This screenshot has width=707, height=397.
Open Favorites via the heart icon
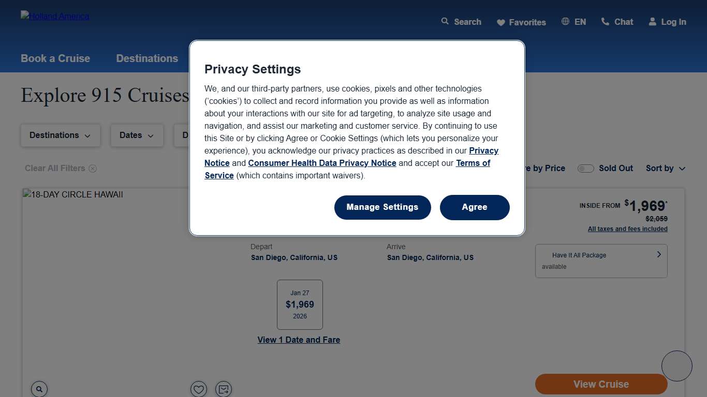tap(500, 22)
